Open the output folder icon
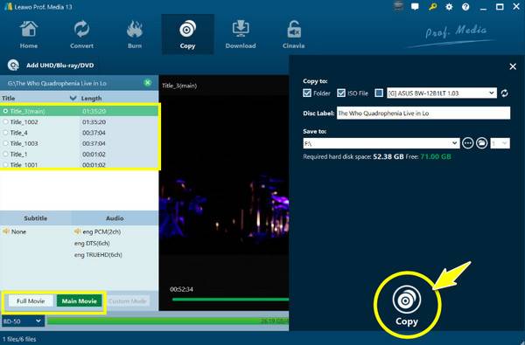 pos(482,143)
